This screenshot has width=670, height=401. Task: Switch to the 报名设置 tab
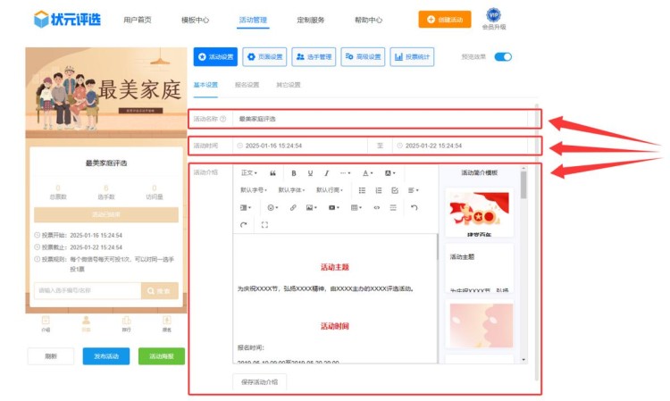point(246,85)
